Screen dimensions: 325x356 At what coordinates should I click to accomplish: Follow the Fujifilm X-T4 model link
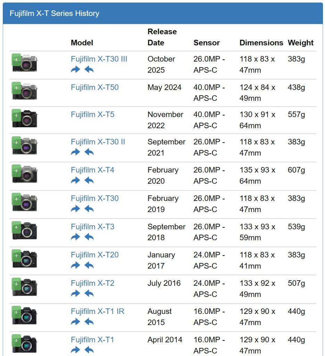[92, 170]
